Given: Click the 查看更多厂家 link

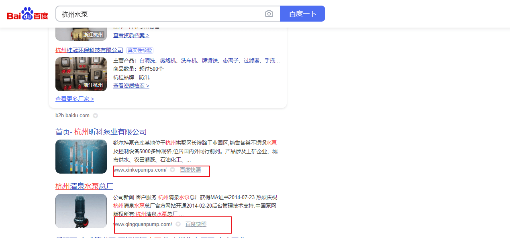Looking at the screenshot, I should [x=75, y=99].
